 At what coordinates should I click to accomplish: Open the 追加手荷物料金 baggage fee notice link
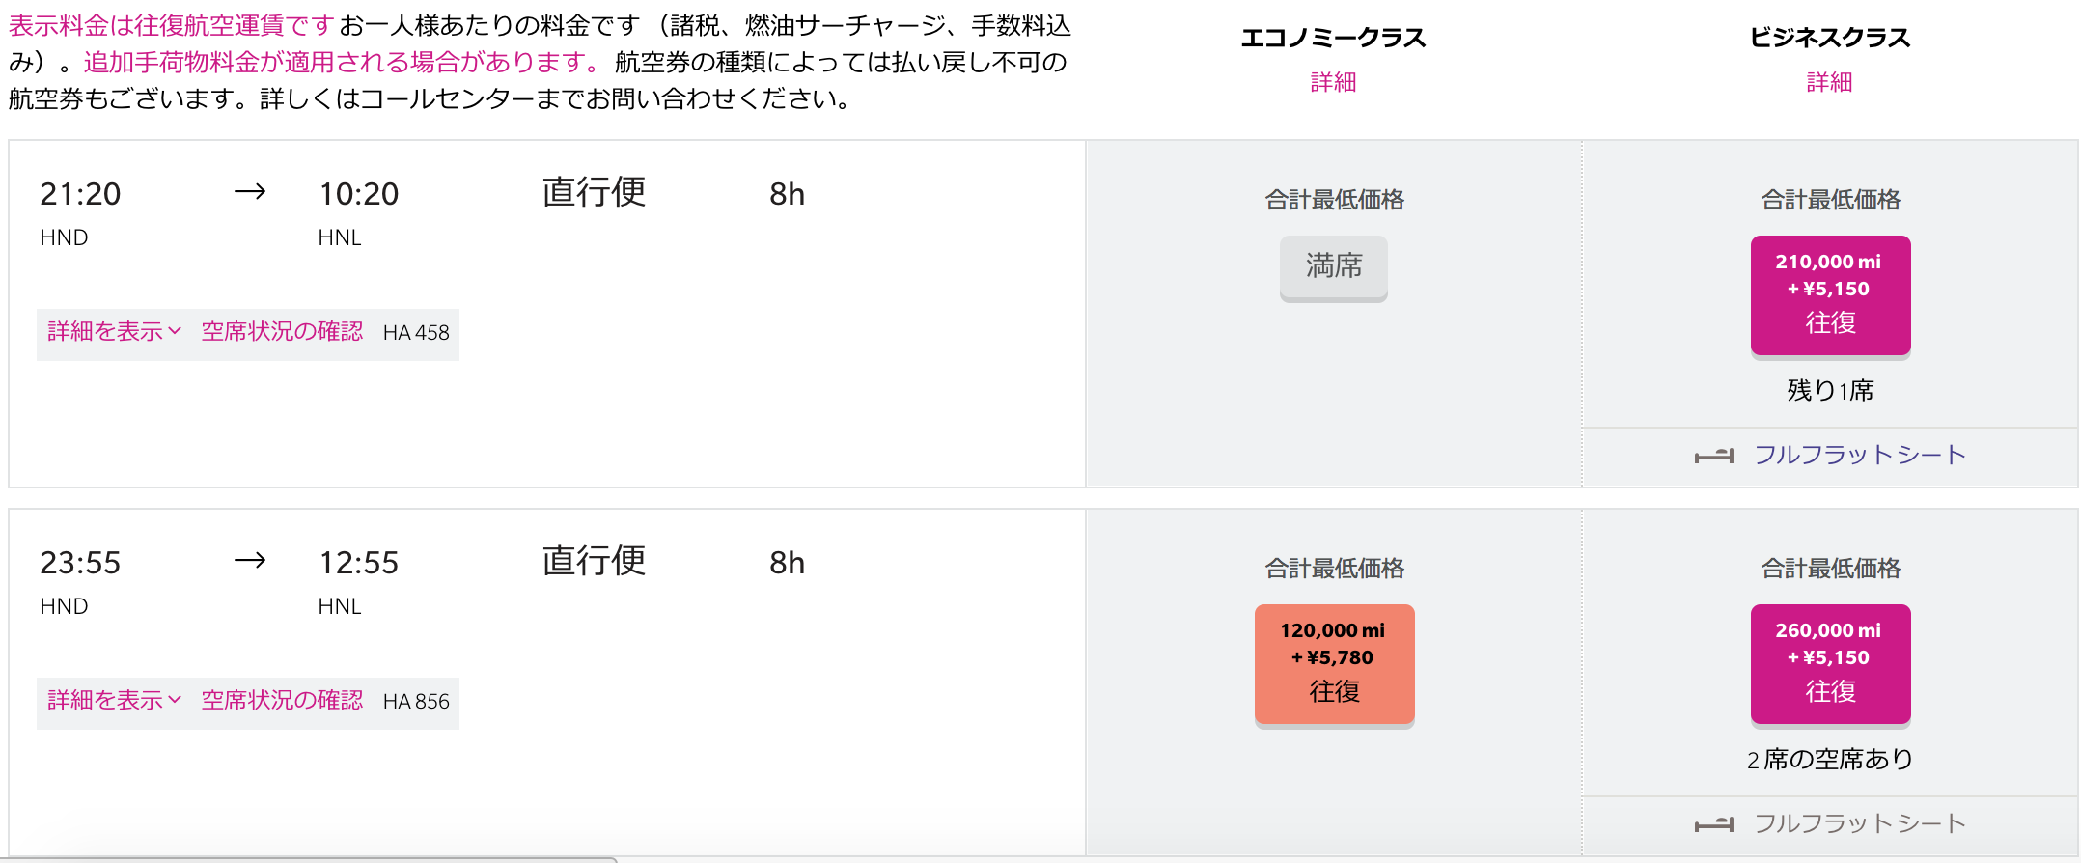(342, 62)
